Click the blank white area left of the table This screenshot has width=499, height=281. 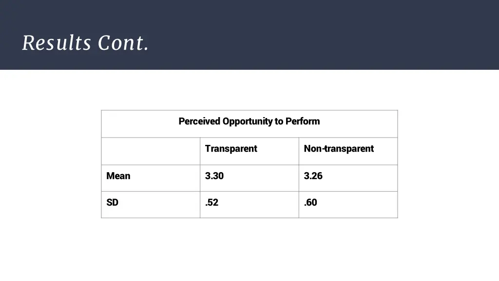point(50,164)
